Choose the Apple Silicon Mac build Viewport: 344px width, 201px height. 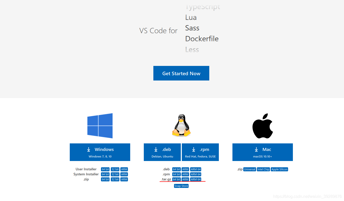point(279,169)
